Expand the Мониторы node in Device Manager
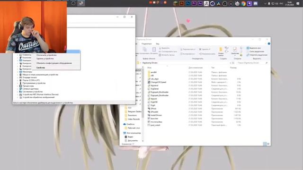This screenshot has height=170, width=303. point(18,72)
